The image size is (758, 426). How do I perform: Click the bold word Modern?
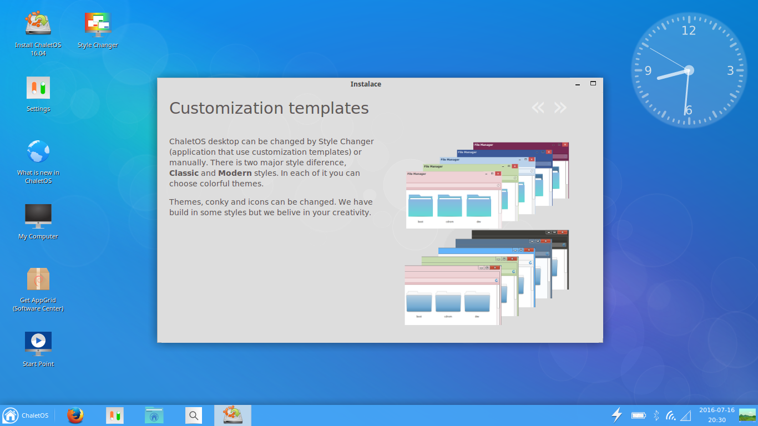pyautogui.click(x=235, y=173)
